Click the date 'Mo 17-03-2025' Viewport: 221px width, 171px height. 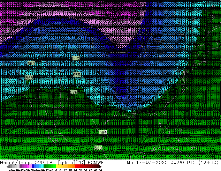tap(147, 162)
